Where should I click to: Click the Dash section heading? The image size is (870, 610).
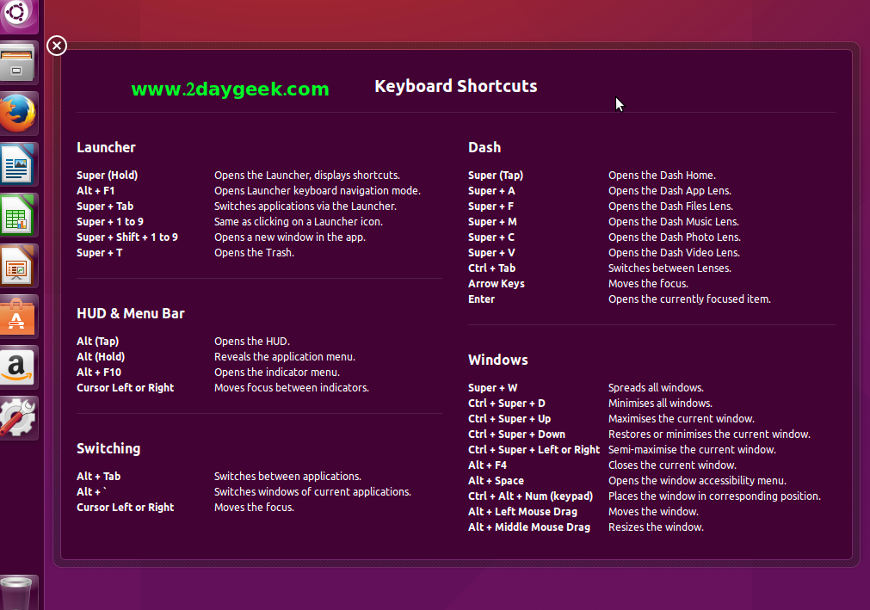[484, 147]
